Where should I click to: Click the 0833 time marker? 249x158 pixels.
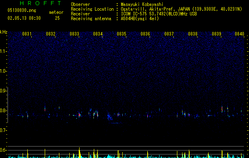[x=74, y=34]
